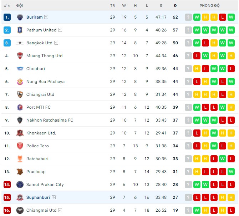Click the Chiangrai Utd club crest
Screen dimensions: 239x216
[x=20, y=94]
